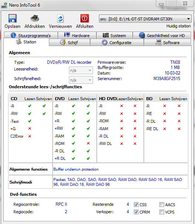Screen dimensions: 195x224
Task: Click the Afdrukken label
Action: pos(34,26)
